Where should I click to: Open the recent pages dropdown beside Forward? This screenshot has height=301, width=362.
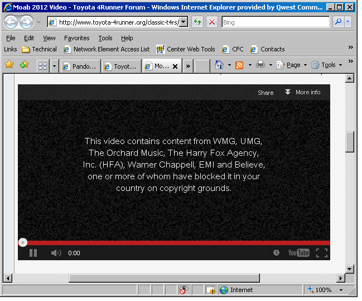click(39, 22)
